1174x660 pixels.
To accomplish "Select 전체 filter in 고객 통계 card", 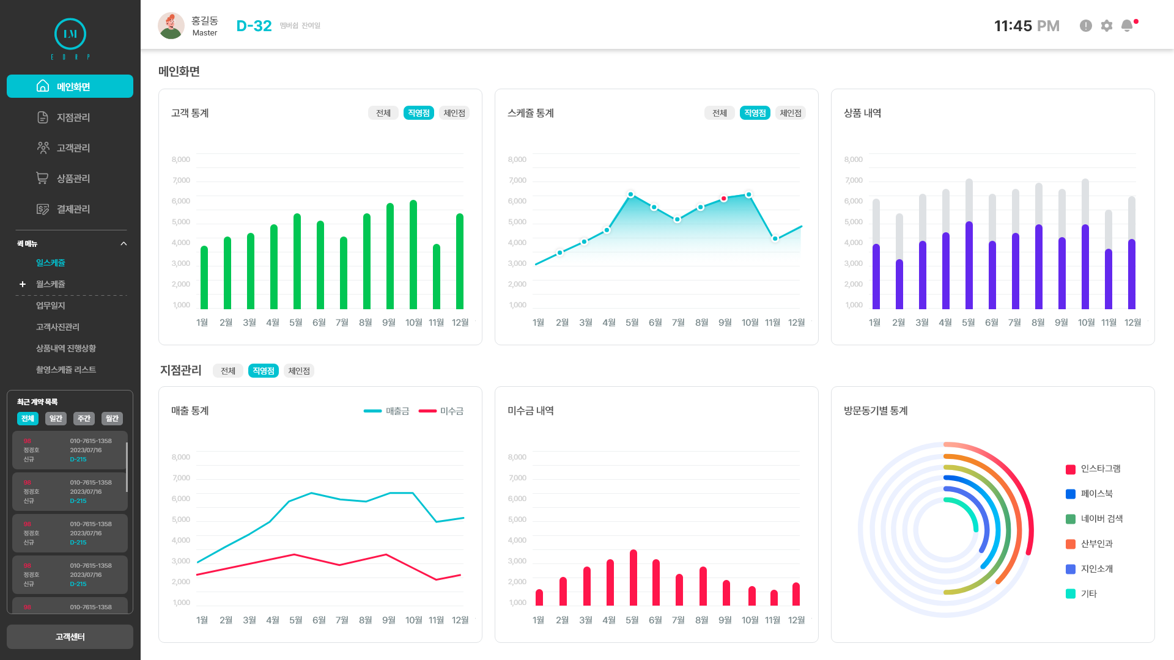I will [x=383, y=113].
